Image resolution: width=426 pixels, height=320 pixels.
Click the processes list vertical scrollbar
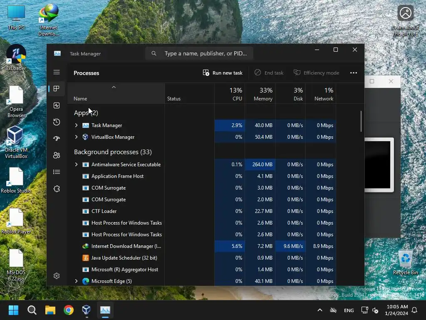click(361, 121)
